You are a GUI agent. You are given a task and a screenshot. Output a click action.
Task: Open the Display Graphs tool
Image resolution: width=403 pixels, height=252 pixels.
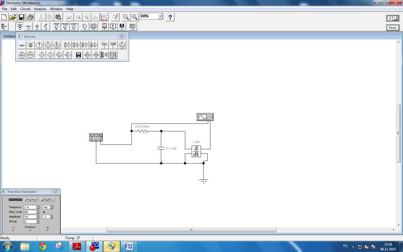(x=104, y=17)
